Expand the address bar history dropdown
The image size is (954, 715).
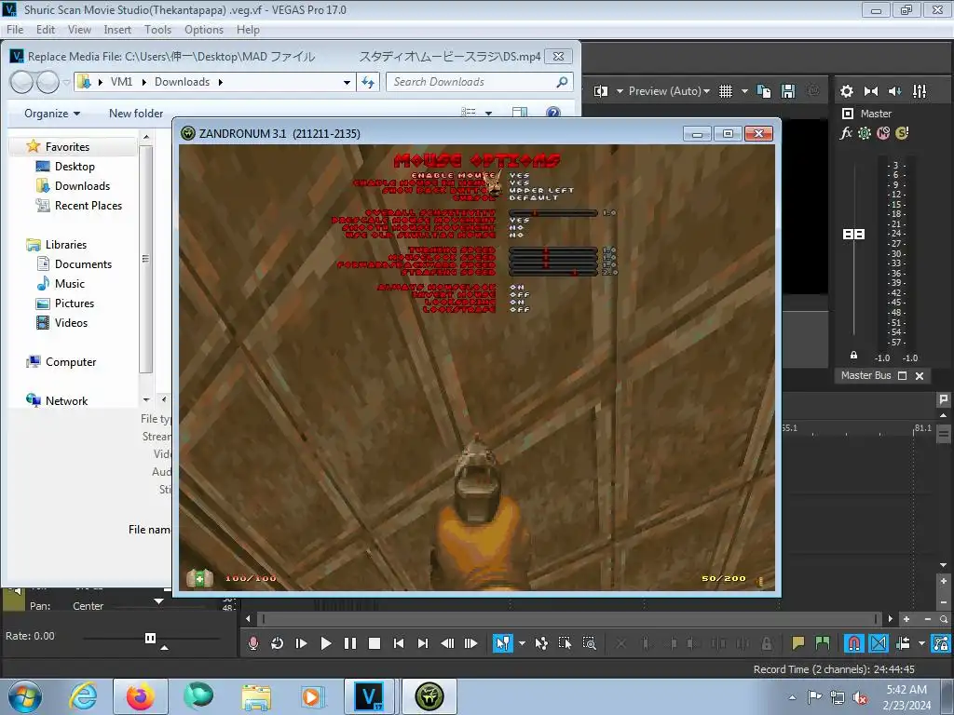click(x=347, y=82)
